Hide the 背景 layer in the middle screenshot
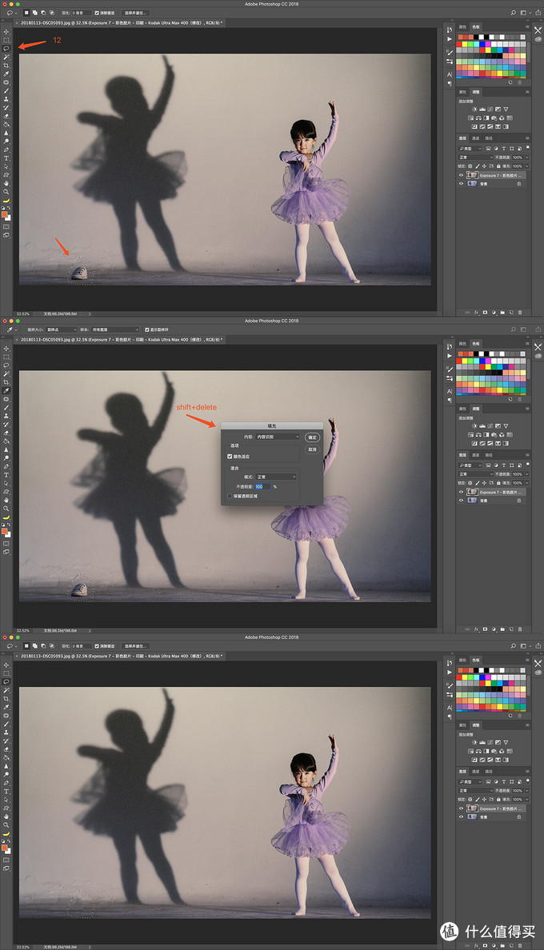Image resolution: width=544 pixels, height=950 pixels. coord(461,500)
